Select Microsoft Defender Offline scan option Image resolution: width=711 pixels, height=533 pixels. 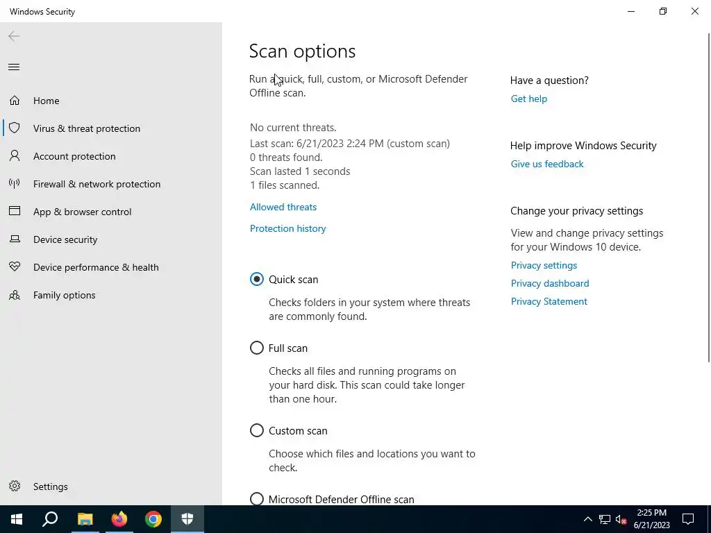257,498
